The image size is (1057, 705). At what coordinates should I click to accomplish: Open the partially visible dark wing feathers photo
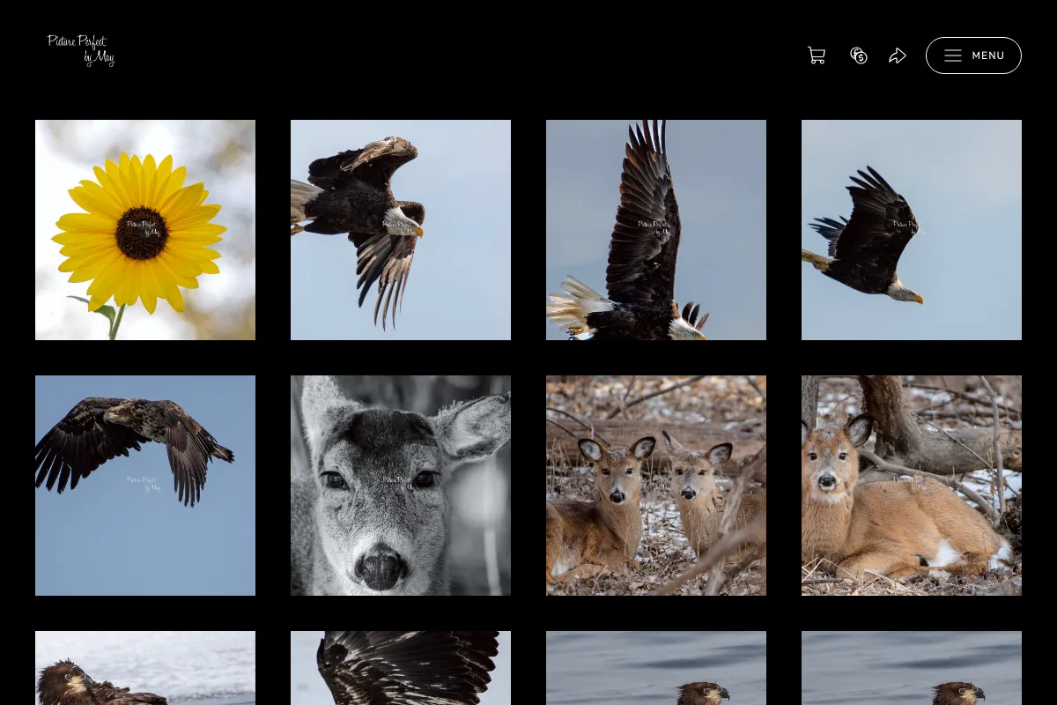point(401,668)
